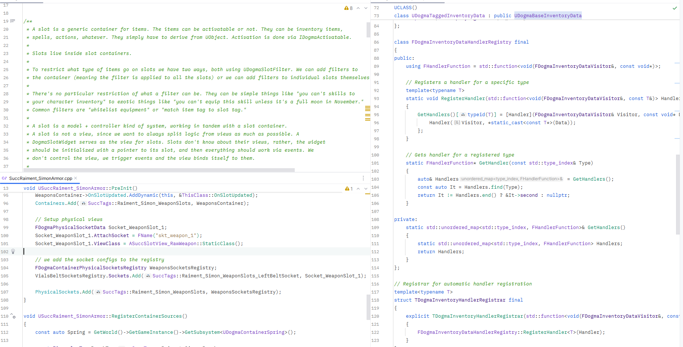Click the UDogmaContainerSpring template argument on line 112
The width and height of the screenshot is (683, 347).
coord(253,332)
